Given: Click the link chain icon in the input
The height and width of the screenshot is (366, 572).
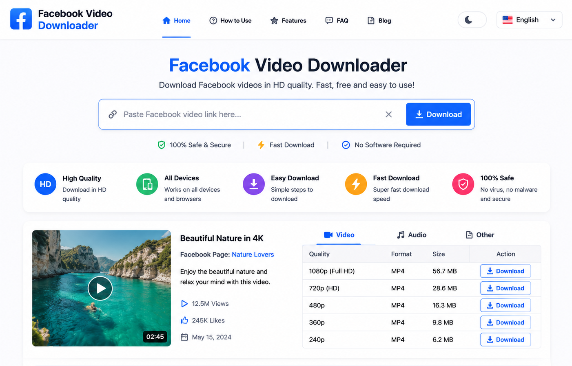Looking at the screenshot, I should [x=113, y=114].
